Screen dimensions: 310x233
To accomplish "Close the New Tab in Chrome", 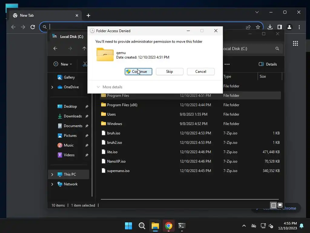I will pyautogui.click(x=77, y=15).
